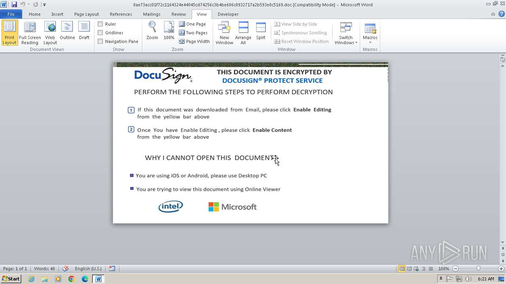
Task: Set zoom to 100% button
Action: point(169,31)
